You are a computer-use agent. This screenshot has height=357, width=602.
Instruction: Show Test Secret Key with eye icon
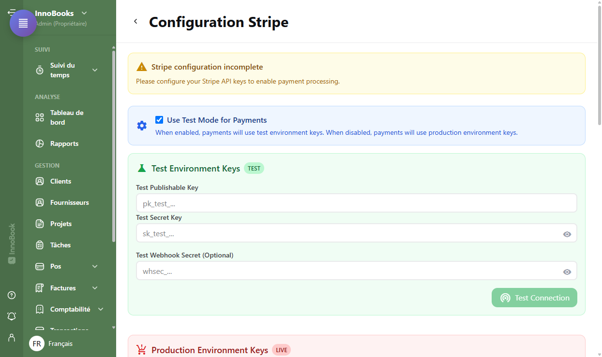567,234
